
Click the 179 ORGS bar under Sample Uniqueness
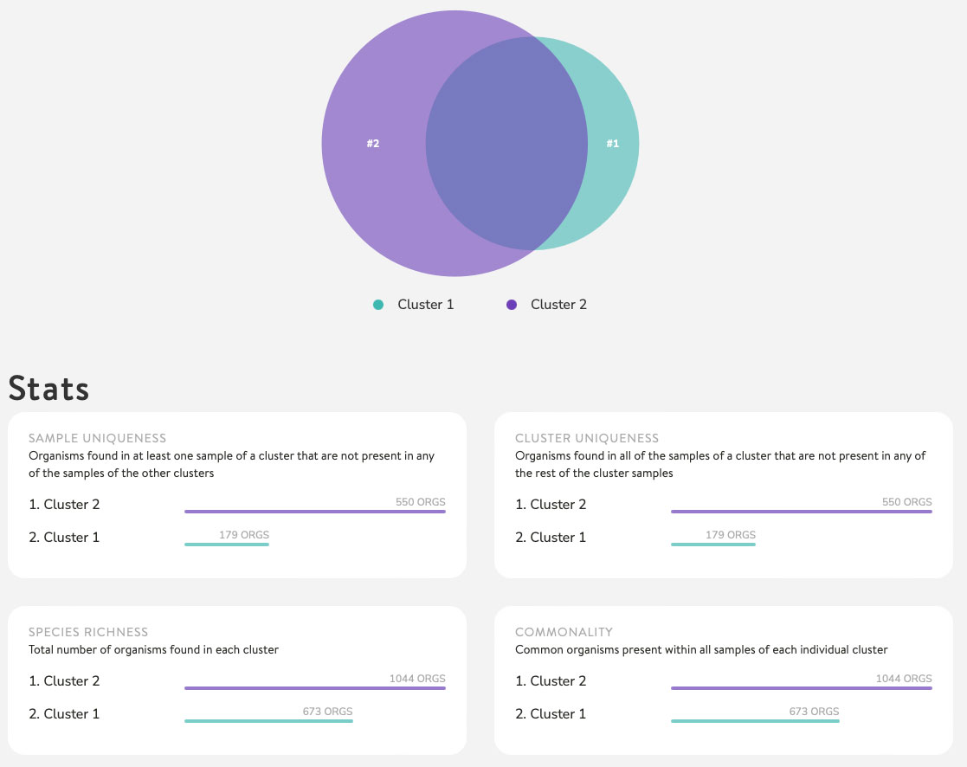click(227, 545)
